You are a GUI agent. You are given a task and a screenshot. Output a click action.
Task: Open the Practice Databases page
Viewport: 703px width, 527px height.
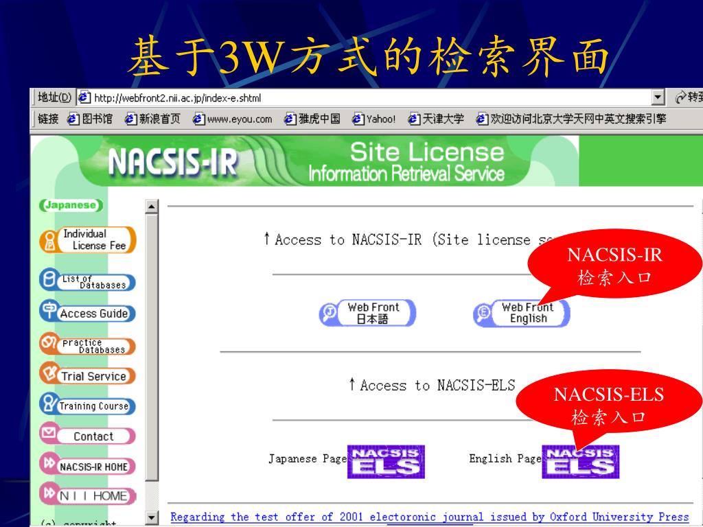point(87,344)
